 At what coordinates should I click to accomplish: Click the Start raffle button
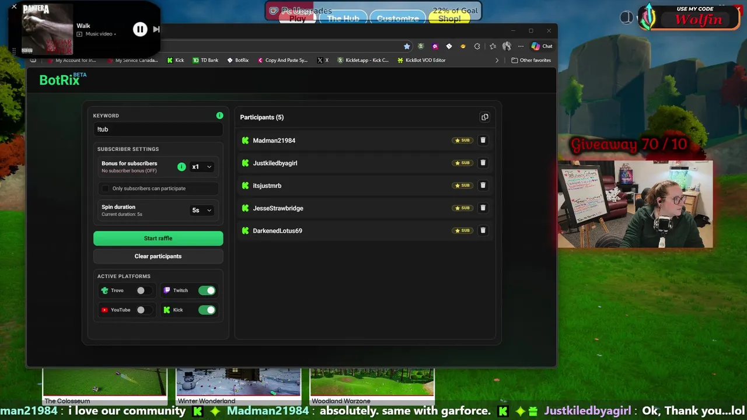(158, 238)
